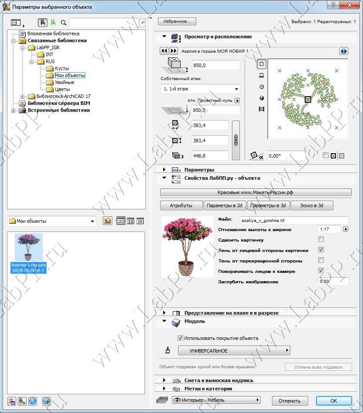Open the Собственный этаж dropdown
Viewport: 363px width, 413px height.
200,89
